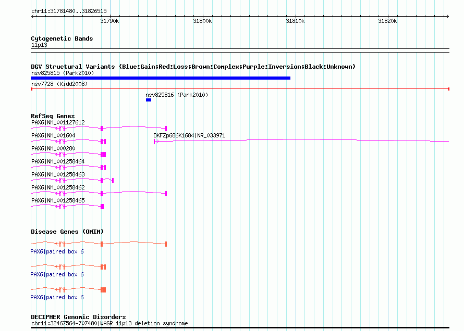Screen dimensions: 464x331
Task: Open the PAX6|NM_001258465 transcript label
Action: (58, 200)
